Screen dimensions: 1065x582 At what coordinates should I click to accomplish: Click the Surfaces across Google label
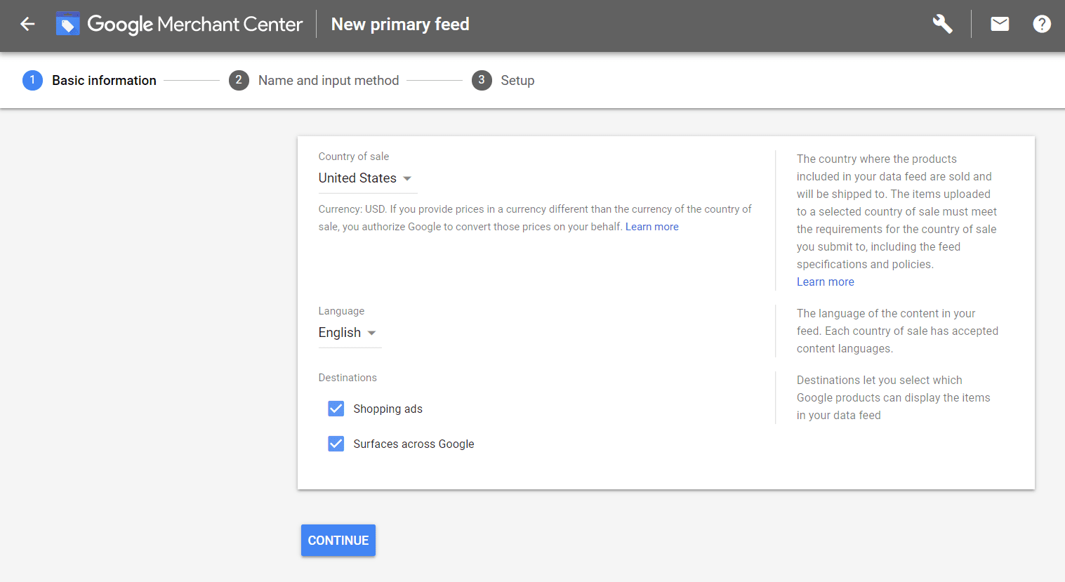[x=414, y=444]
